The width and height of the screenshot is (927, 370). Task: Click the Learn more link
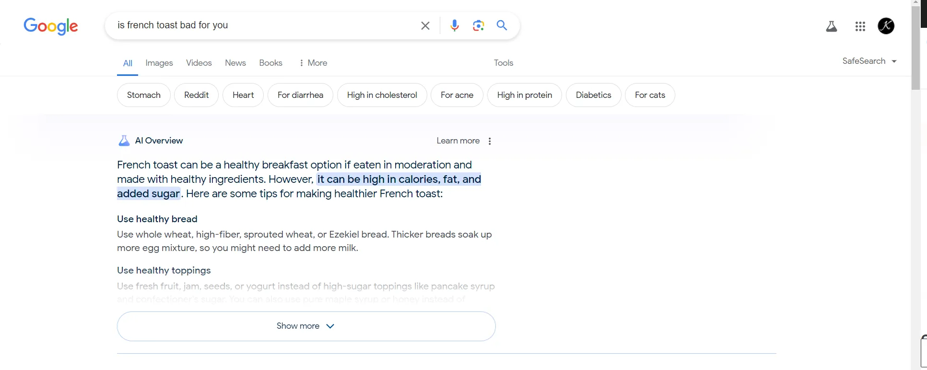coord(458,141)
